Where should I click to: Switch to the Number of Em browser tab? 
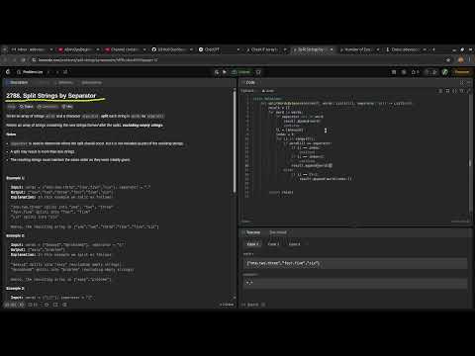click(x=359, y=49)
